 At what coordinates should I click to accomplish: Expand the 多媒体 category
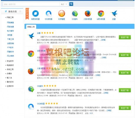[x=9, y=73]
